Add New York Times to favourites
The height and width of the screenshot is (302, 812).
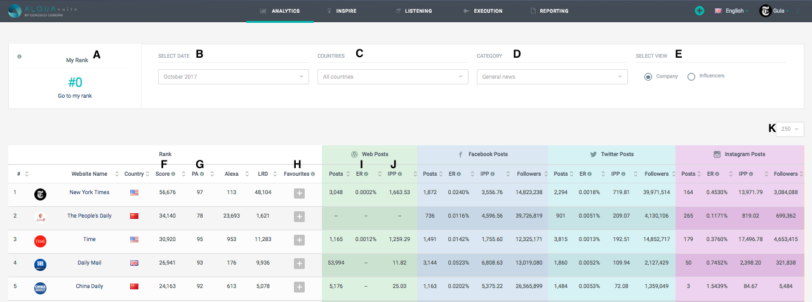pos(299,194)
